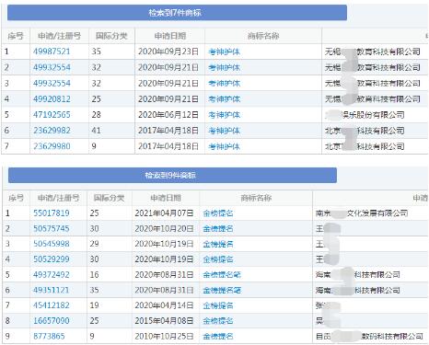
Task: Open registration number 45412182
Action: (52, 305)
